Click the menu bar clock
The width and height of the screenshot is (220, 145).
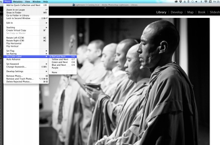[x=217, y=1]
